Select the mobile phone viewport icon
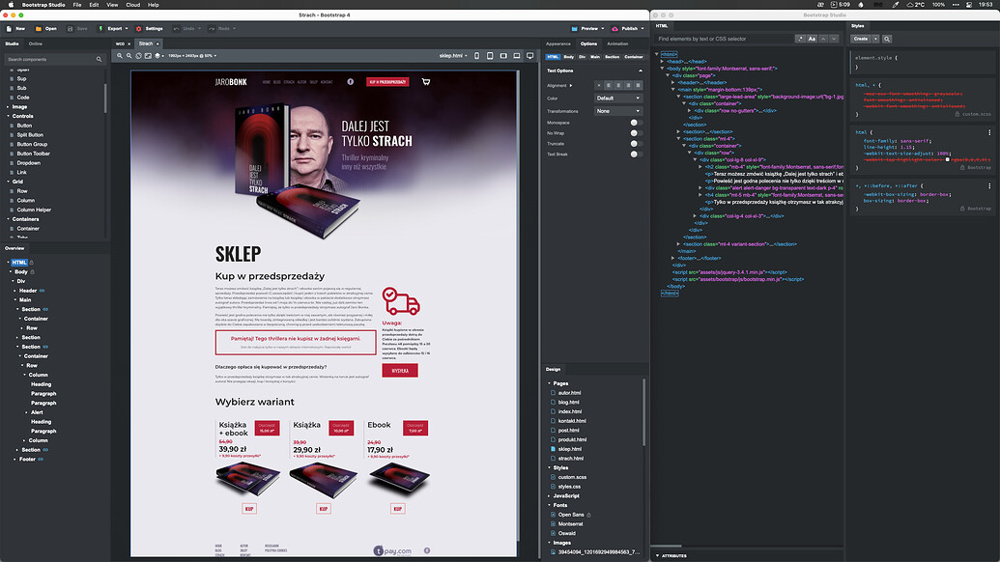Viewport: 1000px width, 562px height. 476,56
